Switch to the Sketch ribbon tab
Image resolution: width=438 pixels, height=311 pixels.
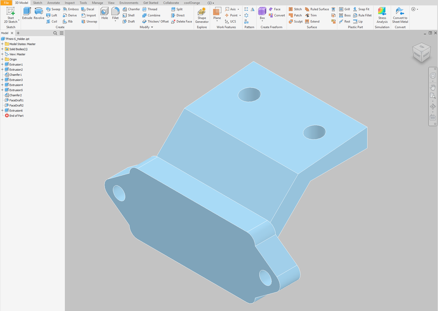tap(37, 3)
